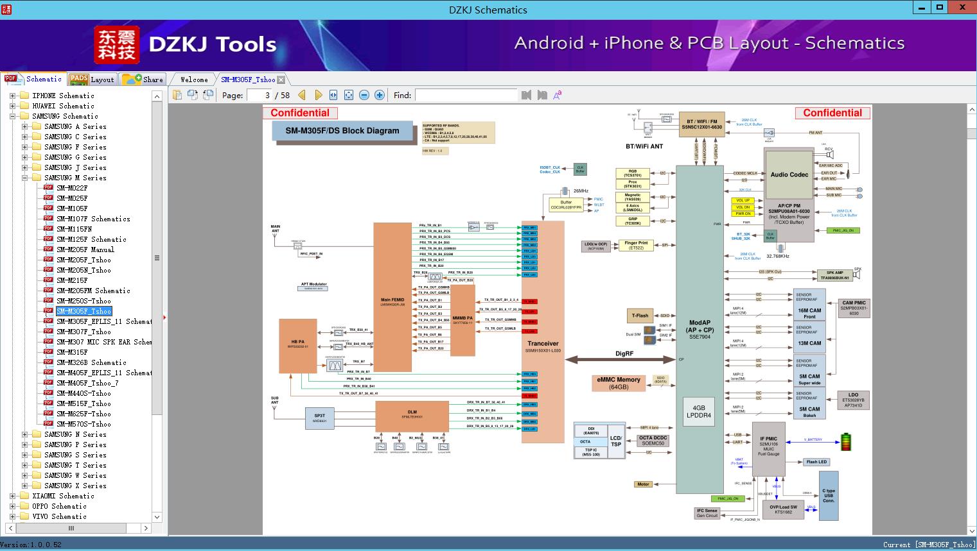Viewport: 977px width, 551px height.
Task: Click the SM-M215F PDF icon
Action: [48, 280]
